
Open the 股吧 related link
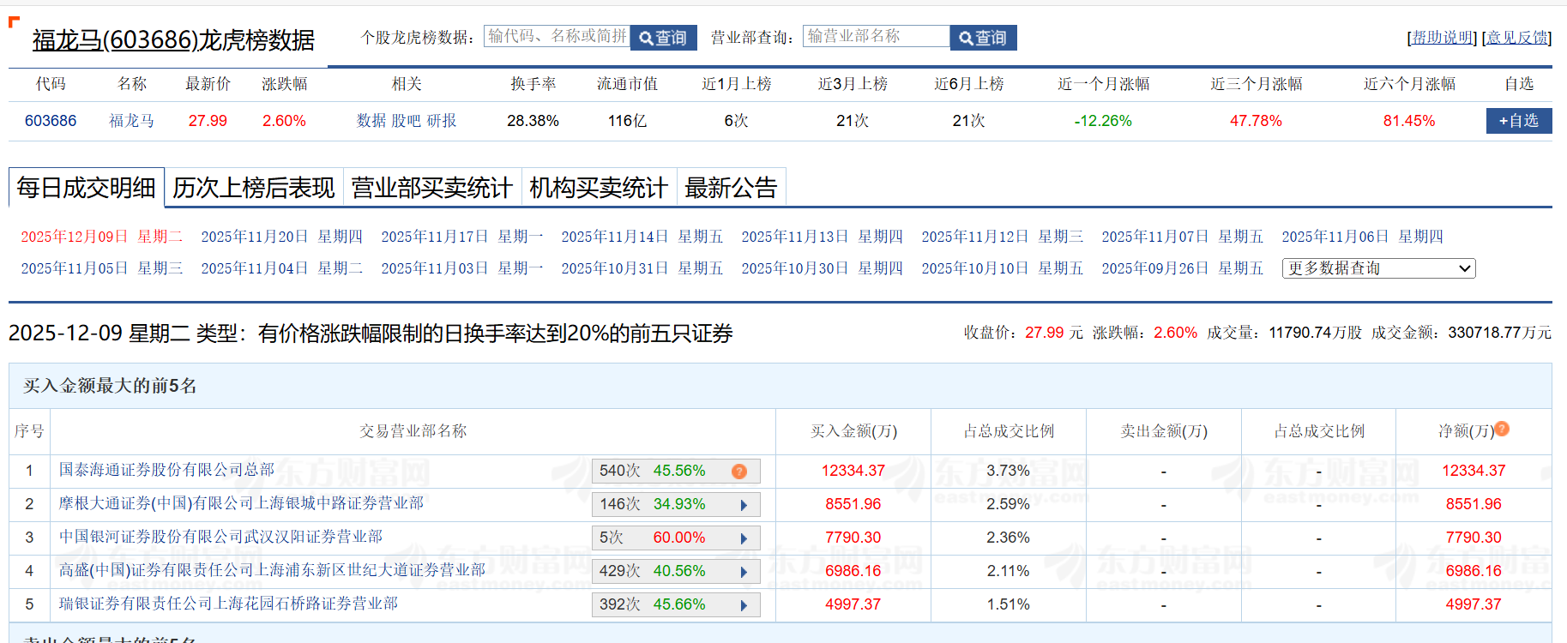point(407,121)
